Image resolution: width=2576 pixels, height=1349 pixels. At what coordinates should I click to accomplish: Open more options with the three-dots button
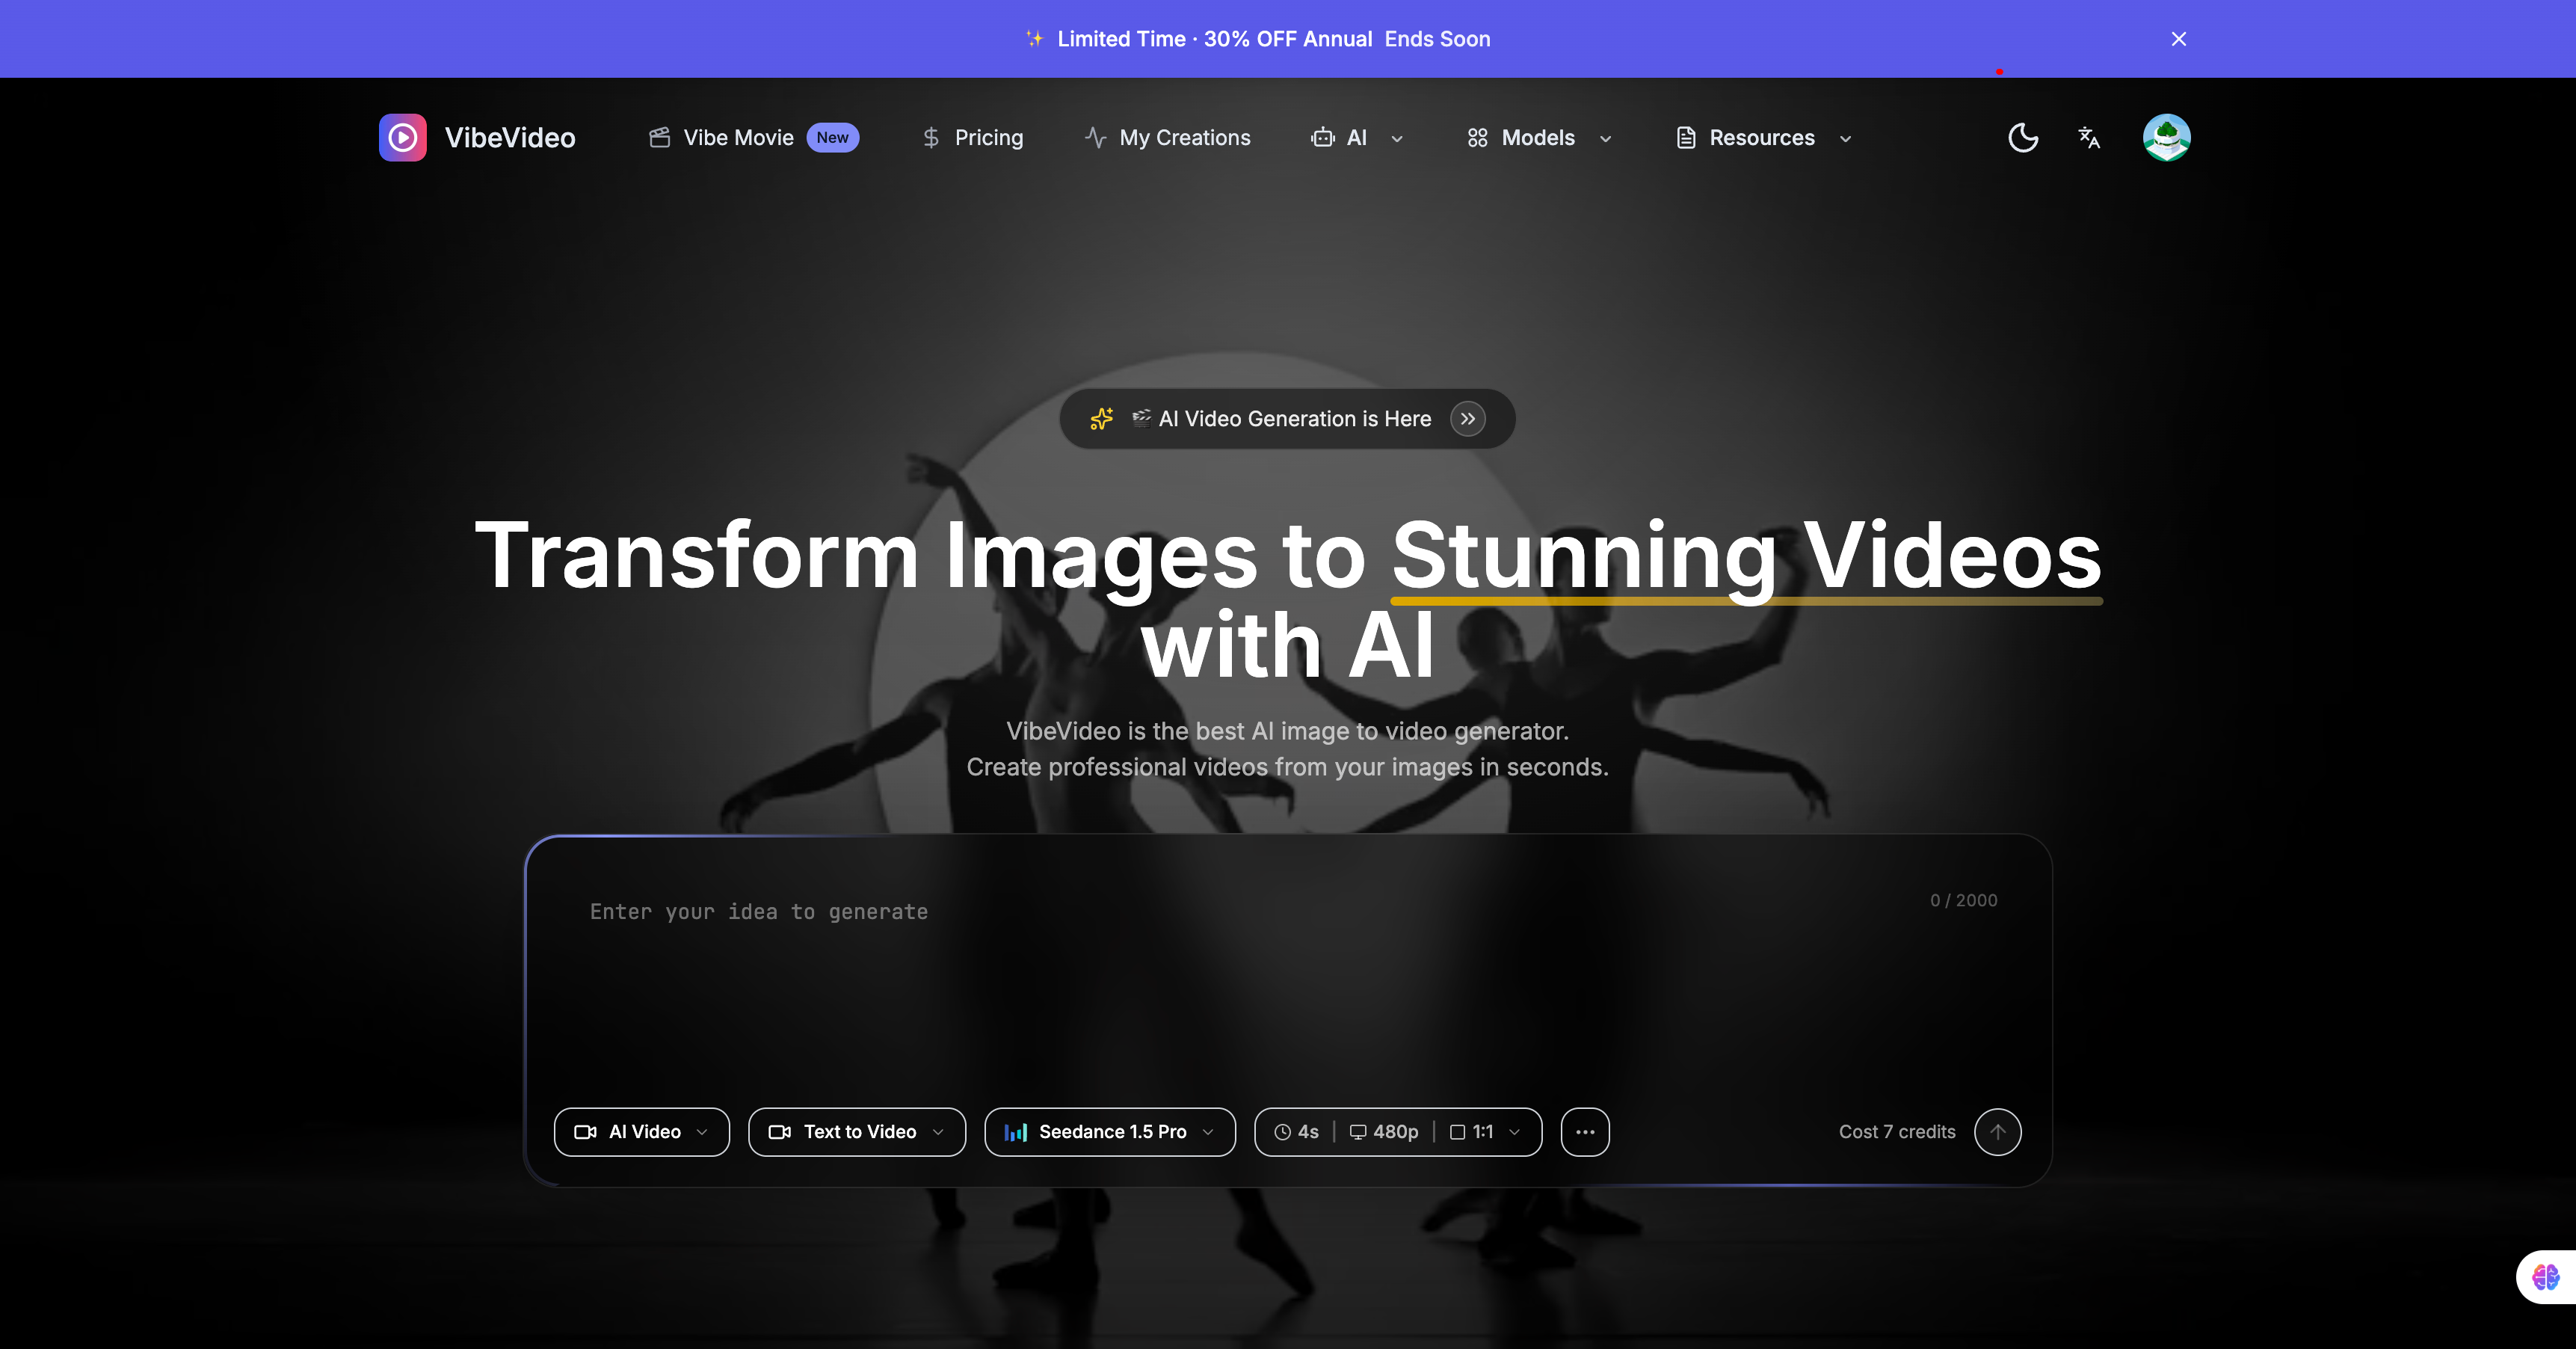1585,1132
